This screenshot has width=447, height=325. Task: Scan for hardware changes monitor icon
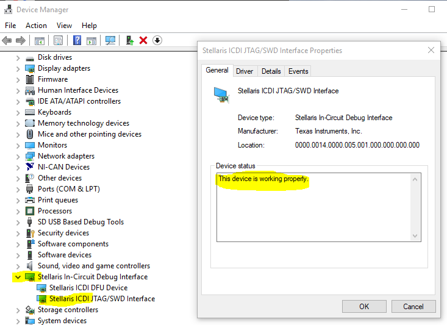(x=110, y=40)
